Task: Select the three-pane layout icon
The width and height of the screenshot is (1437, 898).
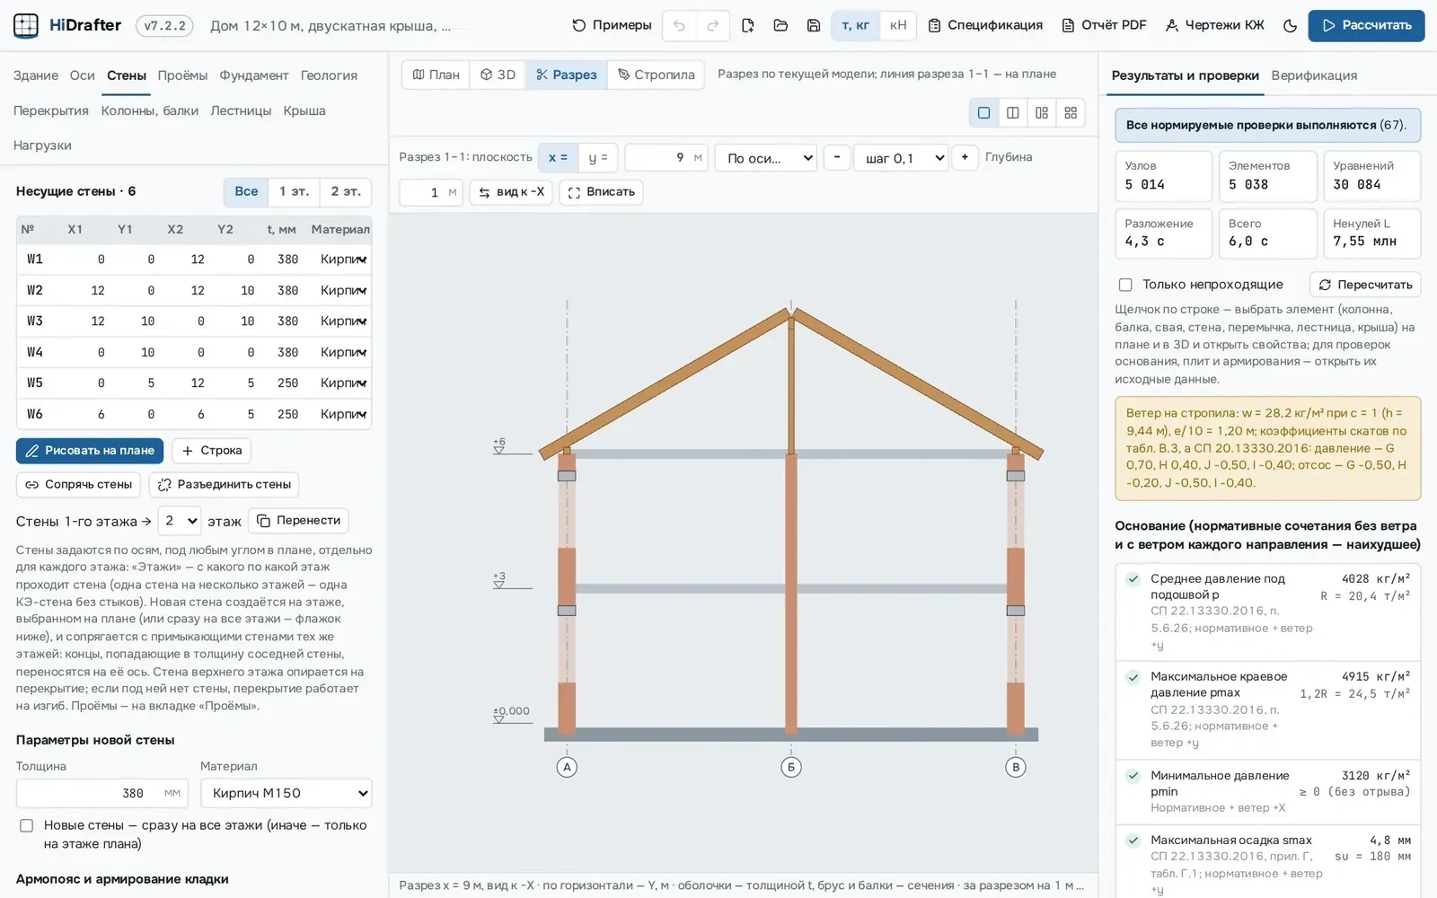Action: pyautogui.click(x=1041, y=112)
